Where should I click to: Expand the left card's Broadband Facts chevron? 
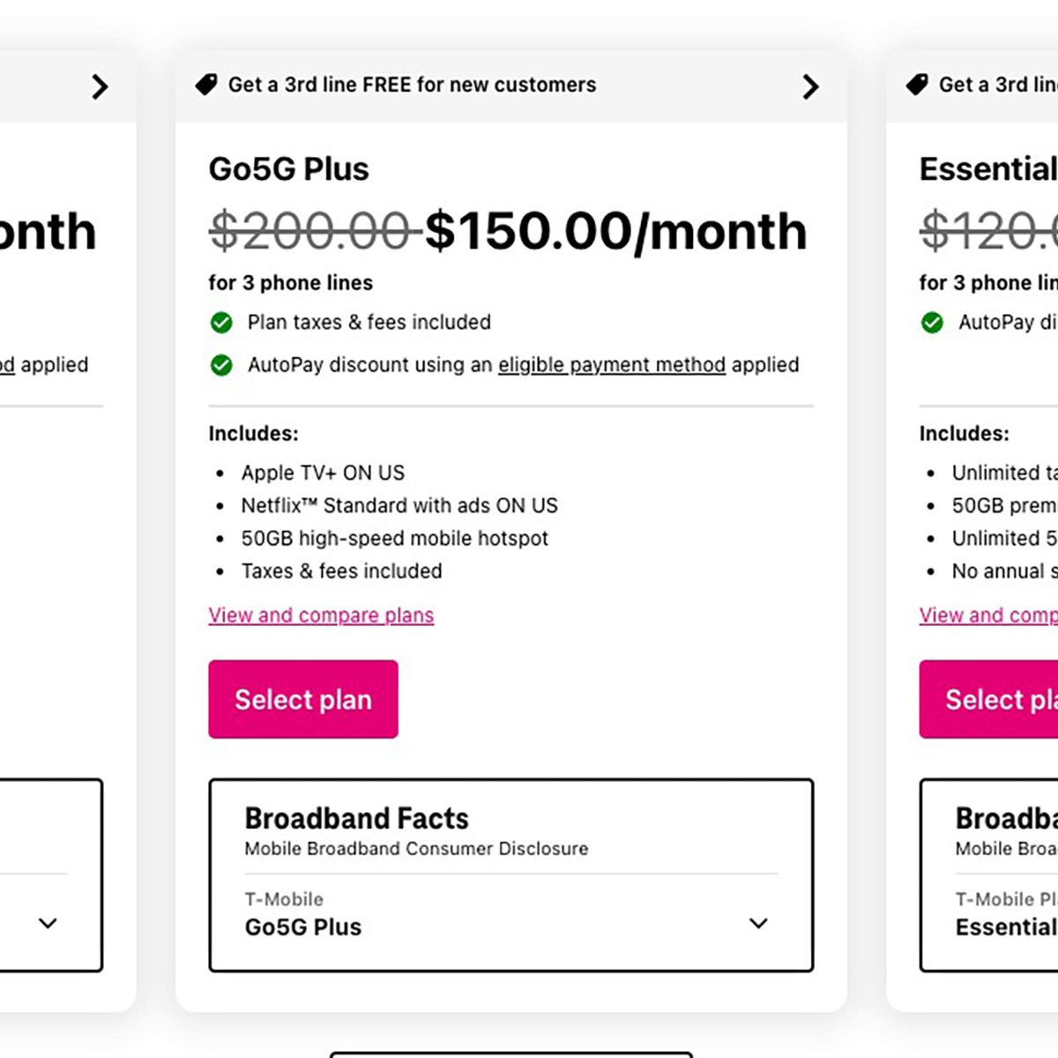(x=48, y=923)
